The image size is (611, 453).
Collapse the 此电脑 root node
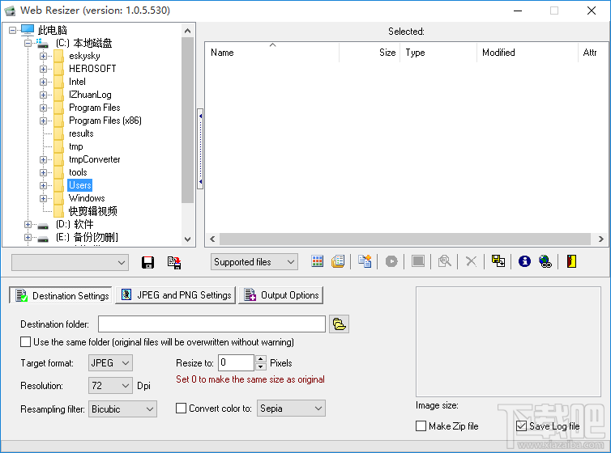point(12,30)
